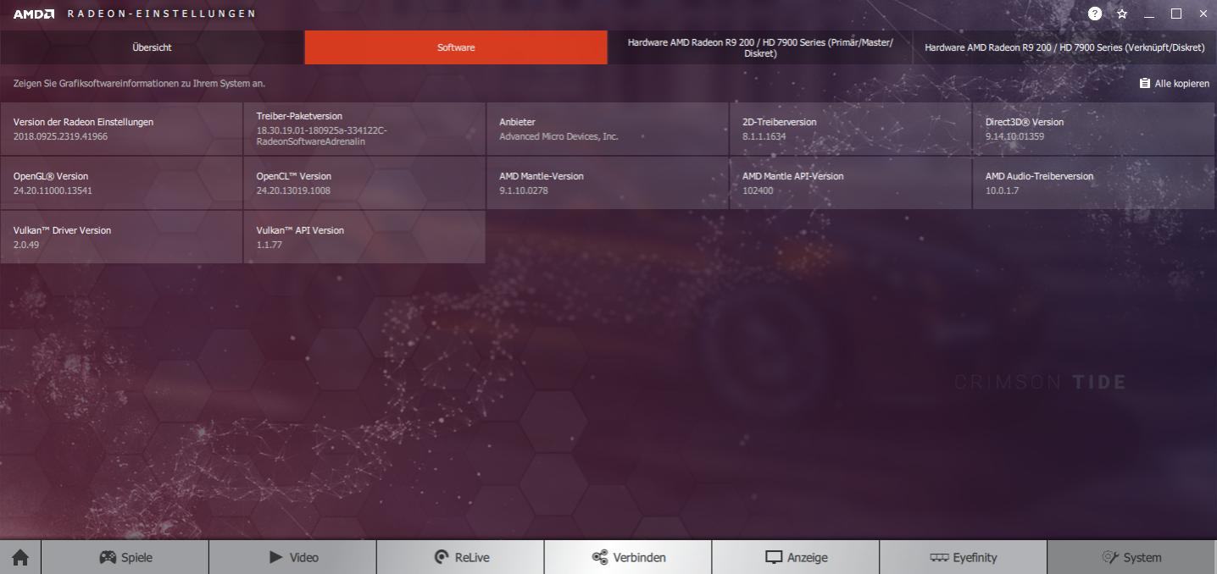Select the OpenCL Version tile
The width and height of the screenshot is (1217, 574).
364,183
